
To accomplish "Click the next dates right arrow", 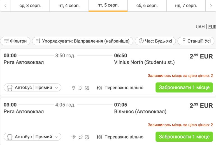I will click(x=211, y=6).
